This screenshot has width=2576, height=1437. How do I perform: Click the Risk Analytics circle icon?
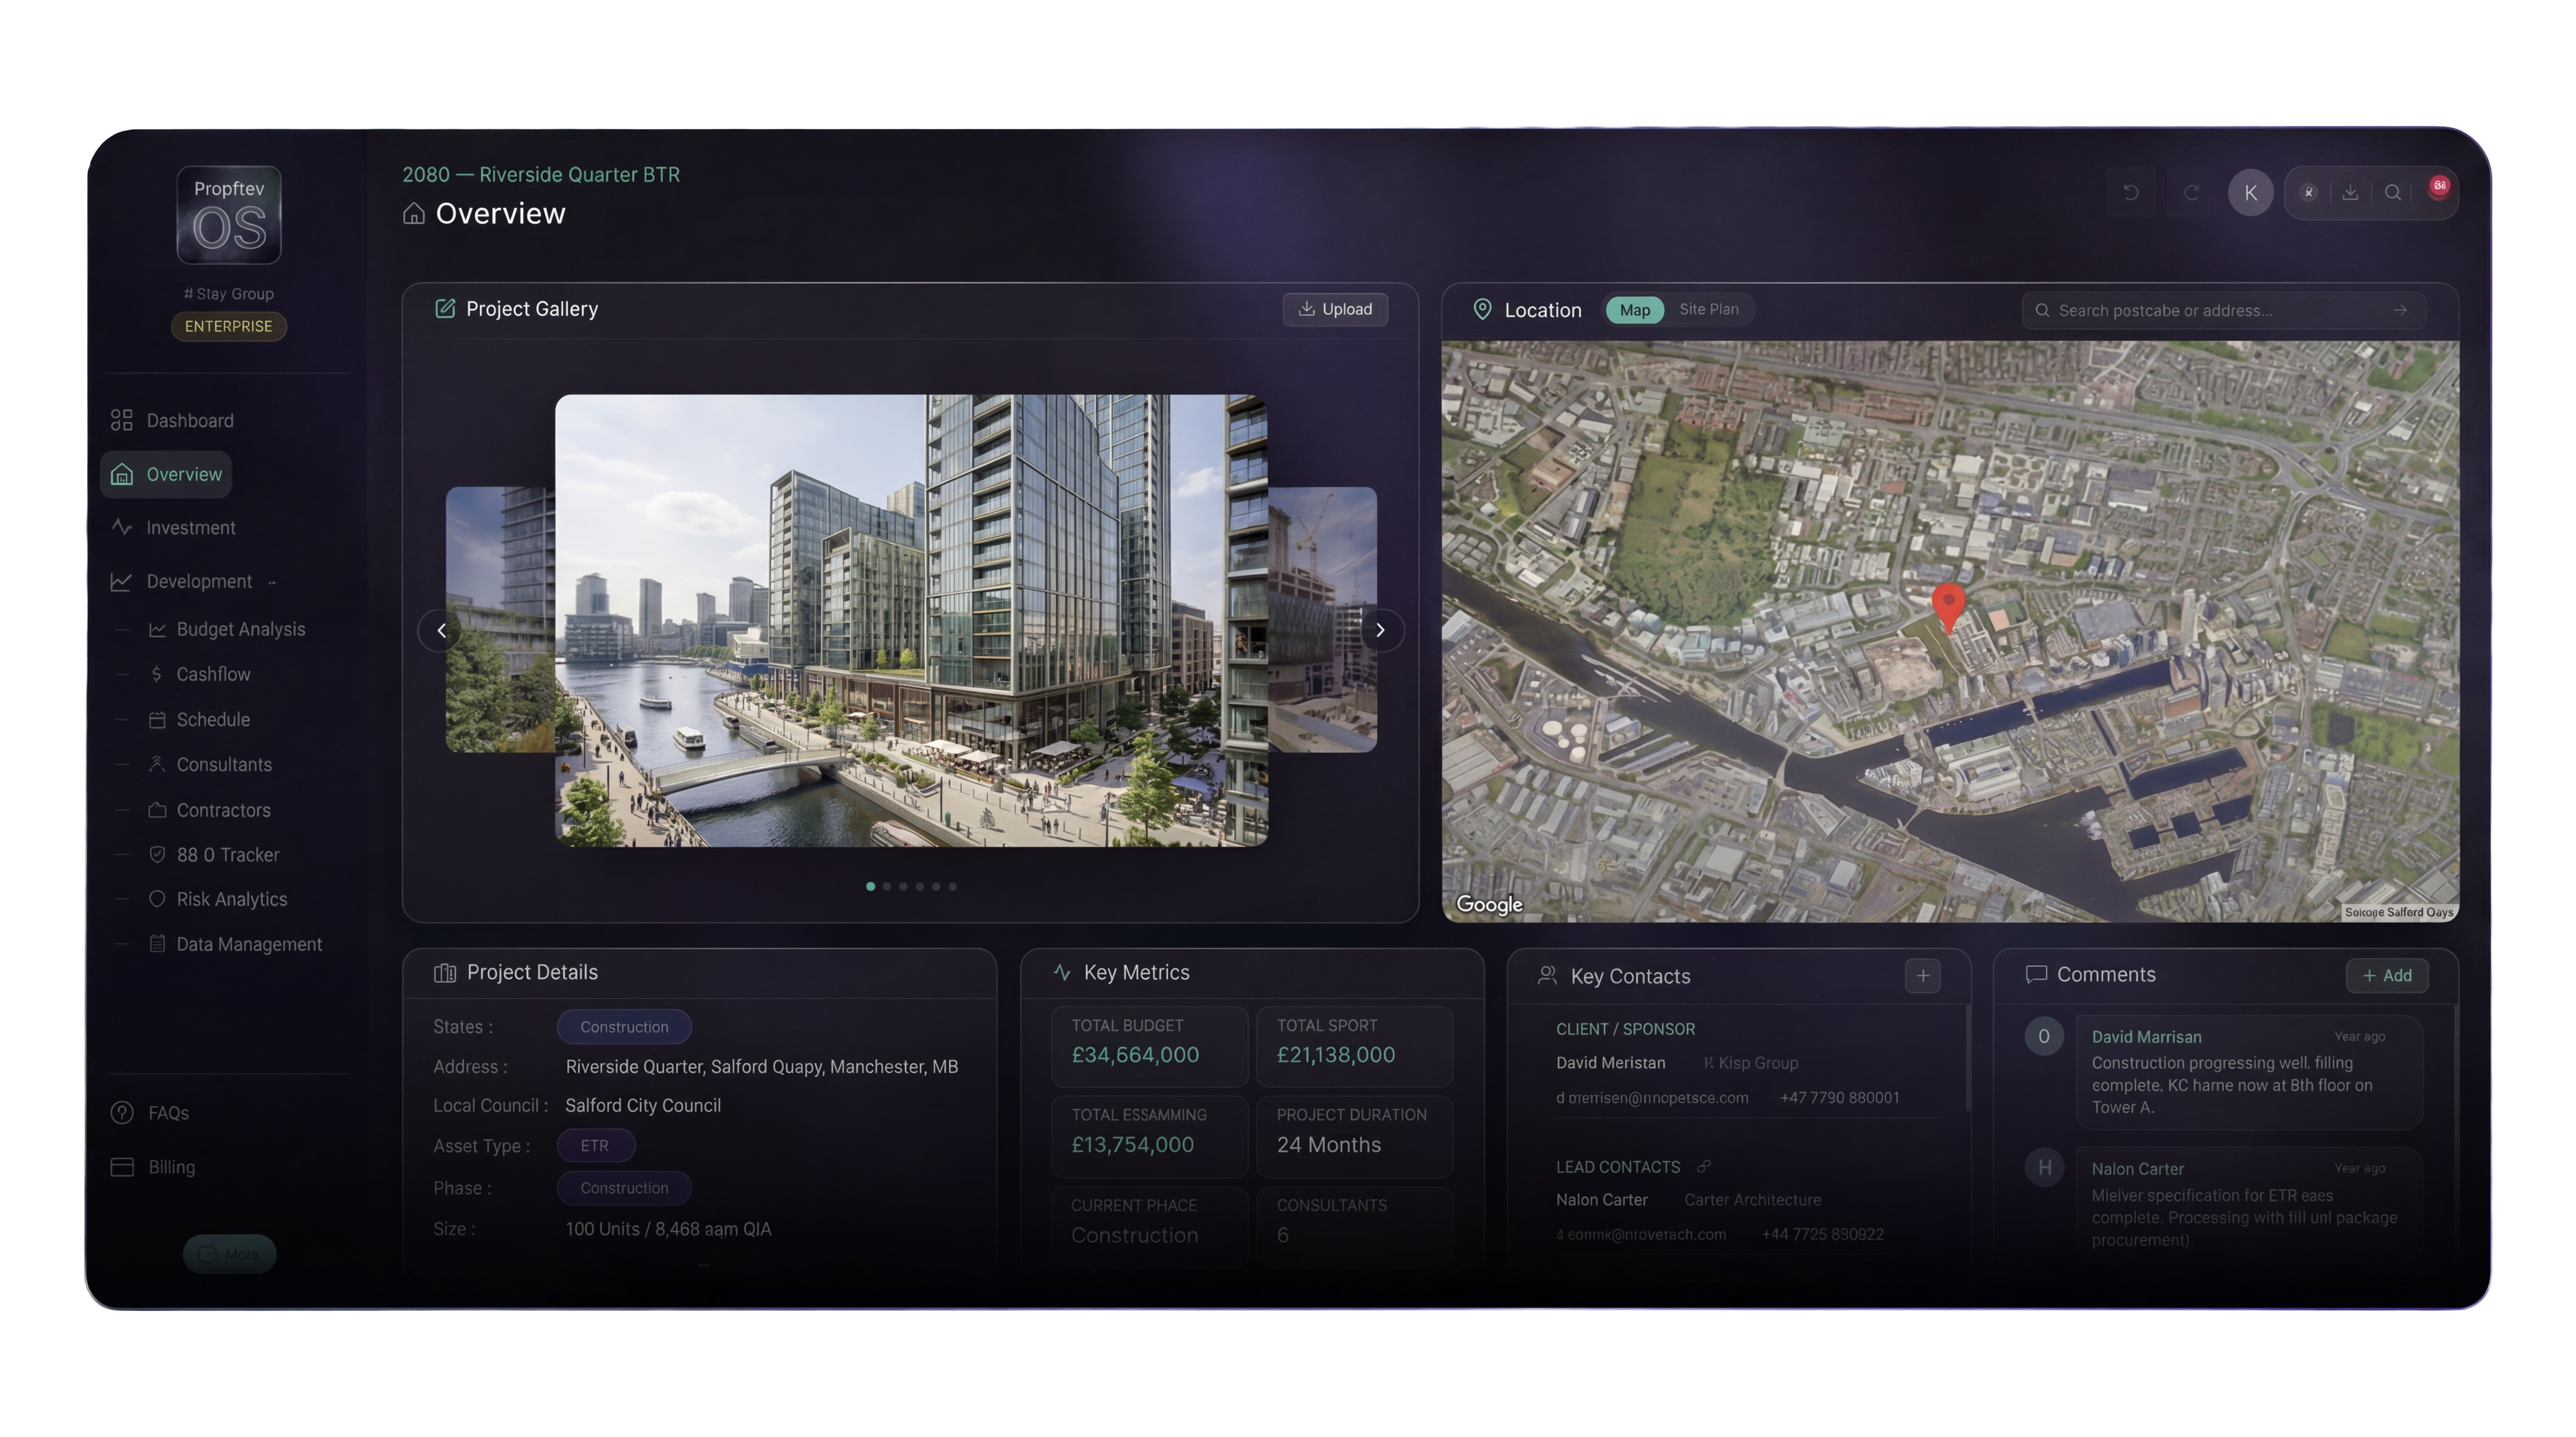[x=157, y=900]
